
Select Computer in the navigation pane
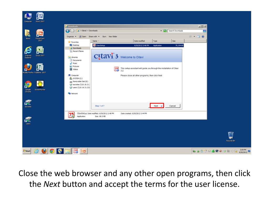click(x=74, y=75)
